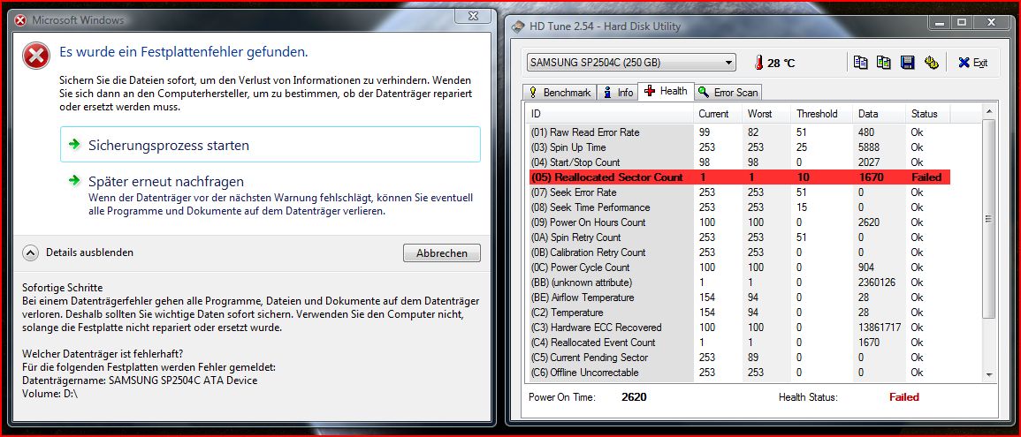Screen dimensions: 1021x437
Task: Select the Spin Retry Count row
Action: [x=738, y=237]
